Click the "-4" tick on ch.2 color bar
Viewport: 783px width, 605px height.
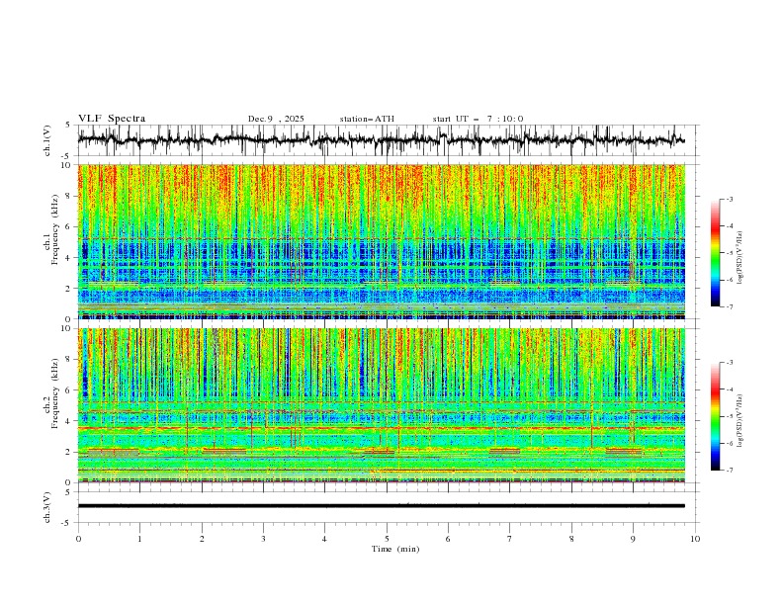(x=730, y=389)
